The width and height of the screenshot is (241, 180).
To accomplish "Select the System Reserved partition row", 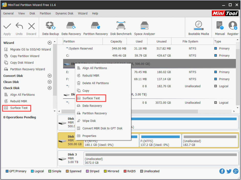I will [x=149, y=49].
